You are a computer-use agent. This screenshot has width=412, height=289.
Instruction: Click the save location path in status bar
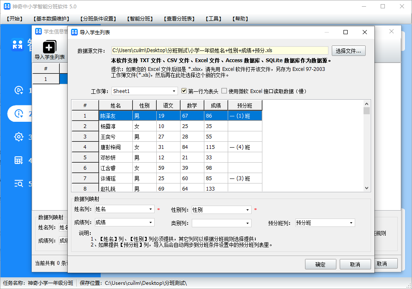[146, 283]
